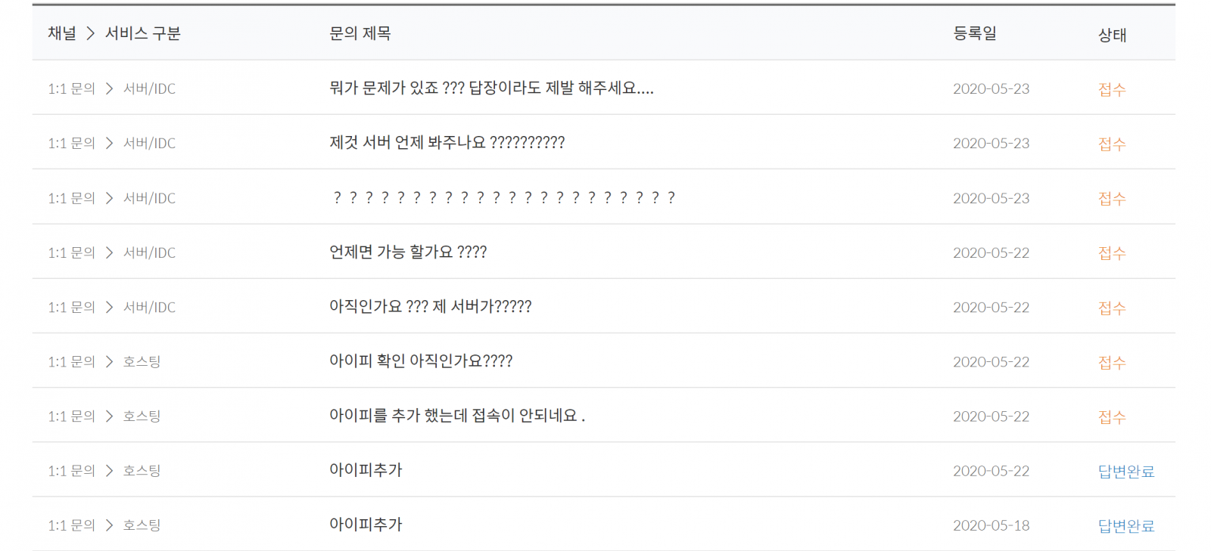
Task: Click the 서버/IDC label in the "언제면 가능 할가요" row
Action: tap(149, 252)
